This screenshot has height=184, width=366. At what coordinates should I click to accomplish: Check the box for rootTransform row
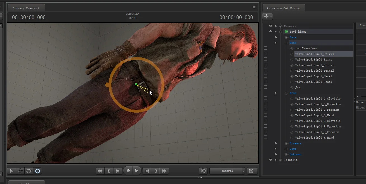pyautogui.click(x=266, y=48)
